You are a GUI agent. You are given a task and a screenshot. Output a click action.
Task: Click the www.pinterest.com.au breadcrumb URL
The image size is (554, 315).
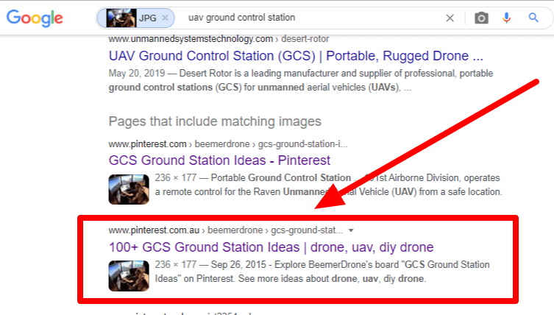click(156, 230)
